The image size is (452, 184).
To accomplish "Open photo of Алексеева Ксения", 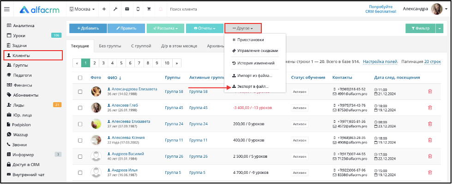I will pyautogui.click(x=96, y=140).
